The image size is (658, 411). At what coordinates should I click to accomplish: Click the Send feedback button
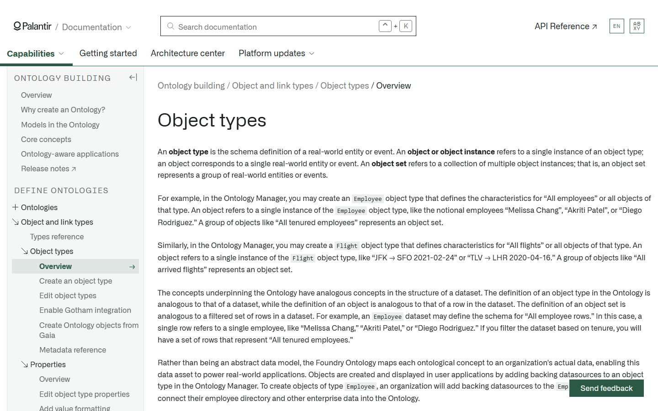click(606, 388)
